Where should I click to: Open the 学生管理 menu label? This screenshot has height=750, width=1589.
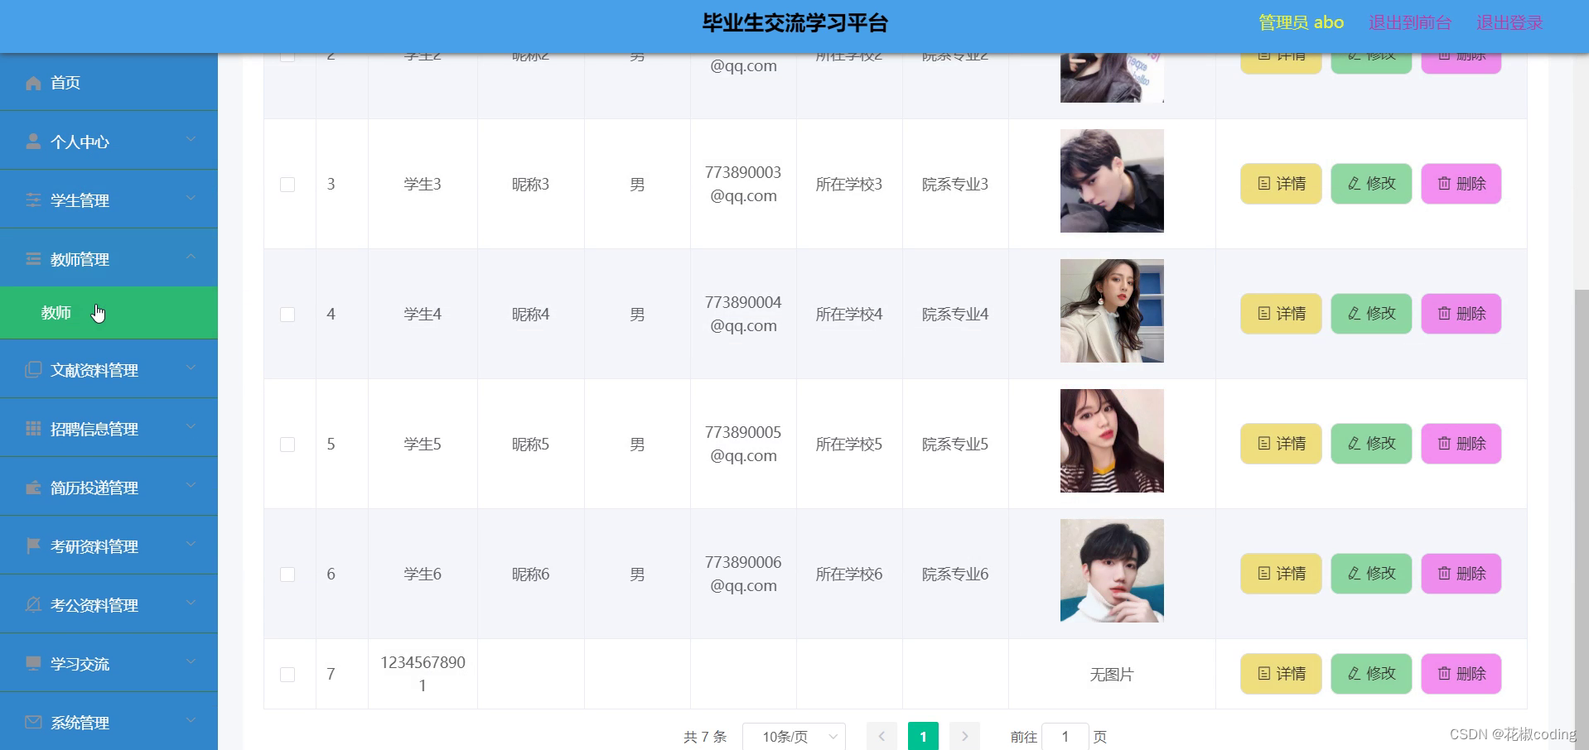80,200
